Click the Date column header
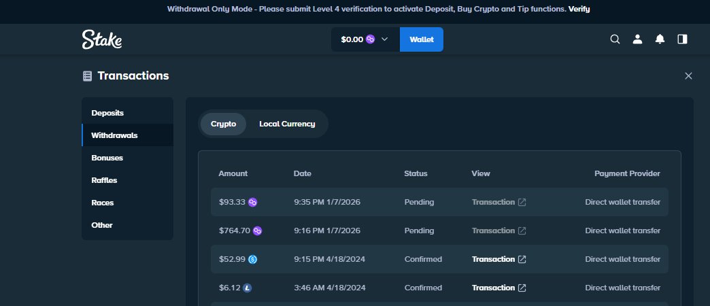The height and width of the screenshot is (306, 710). (x=303, y=174)
